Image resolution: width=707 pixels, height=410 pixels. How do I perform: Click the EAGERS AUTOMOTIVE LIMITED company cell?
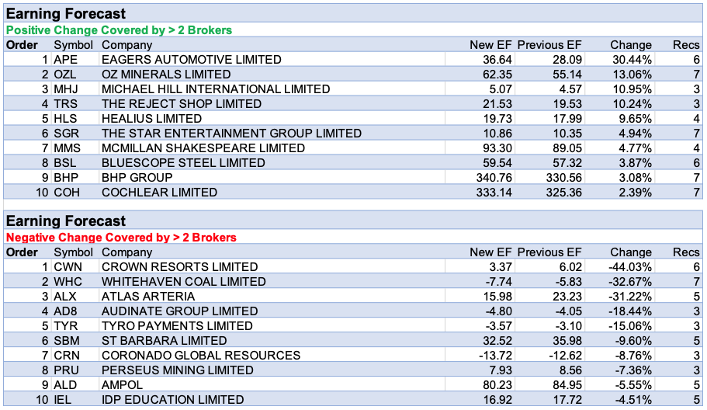tap(191, 60)
